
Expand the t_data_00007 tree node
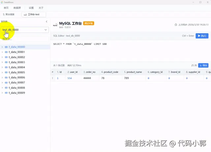[x=2, y=82]
